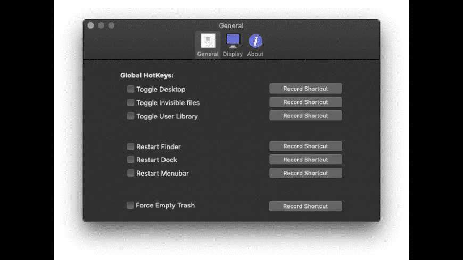463x260 pixels.
Task: Check the Toggle Invisible files box
Action: [x=130, y=102]
